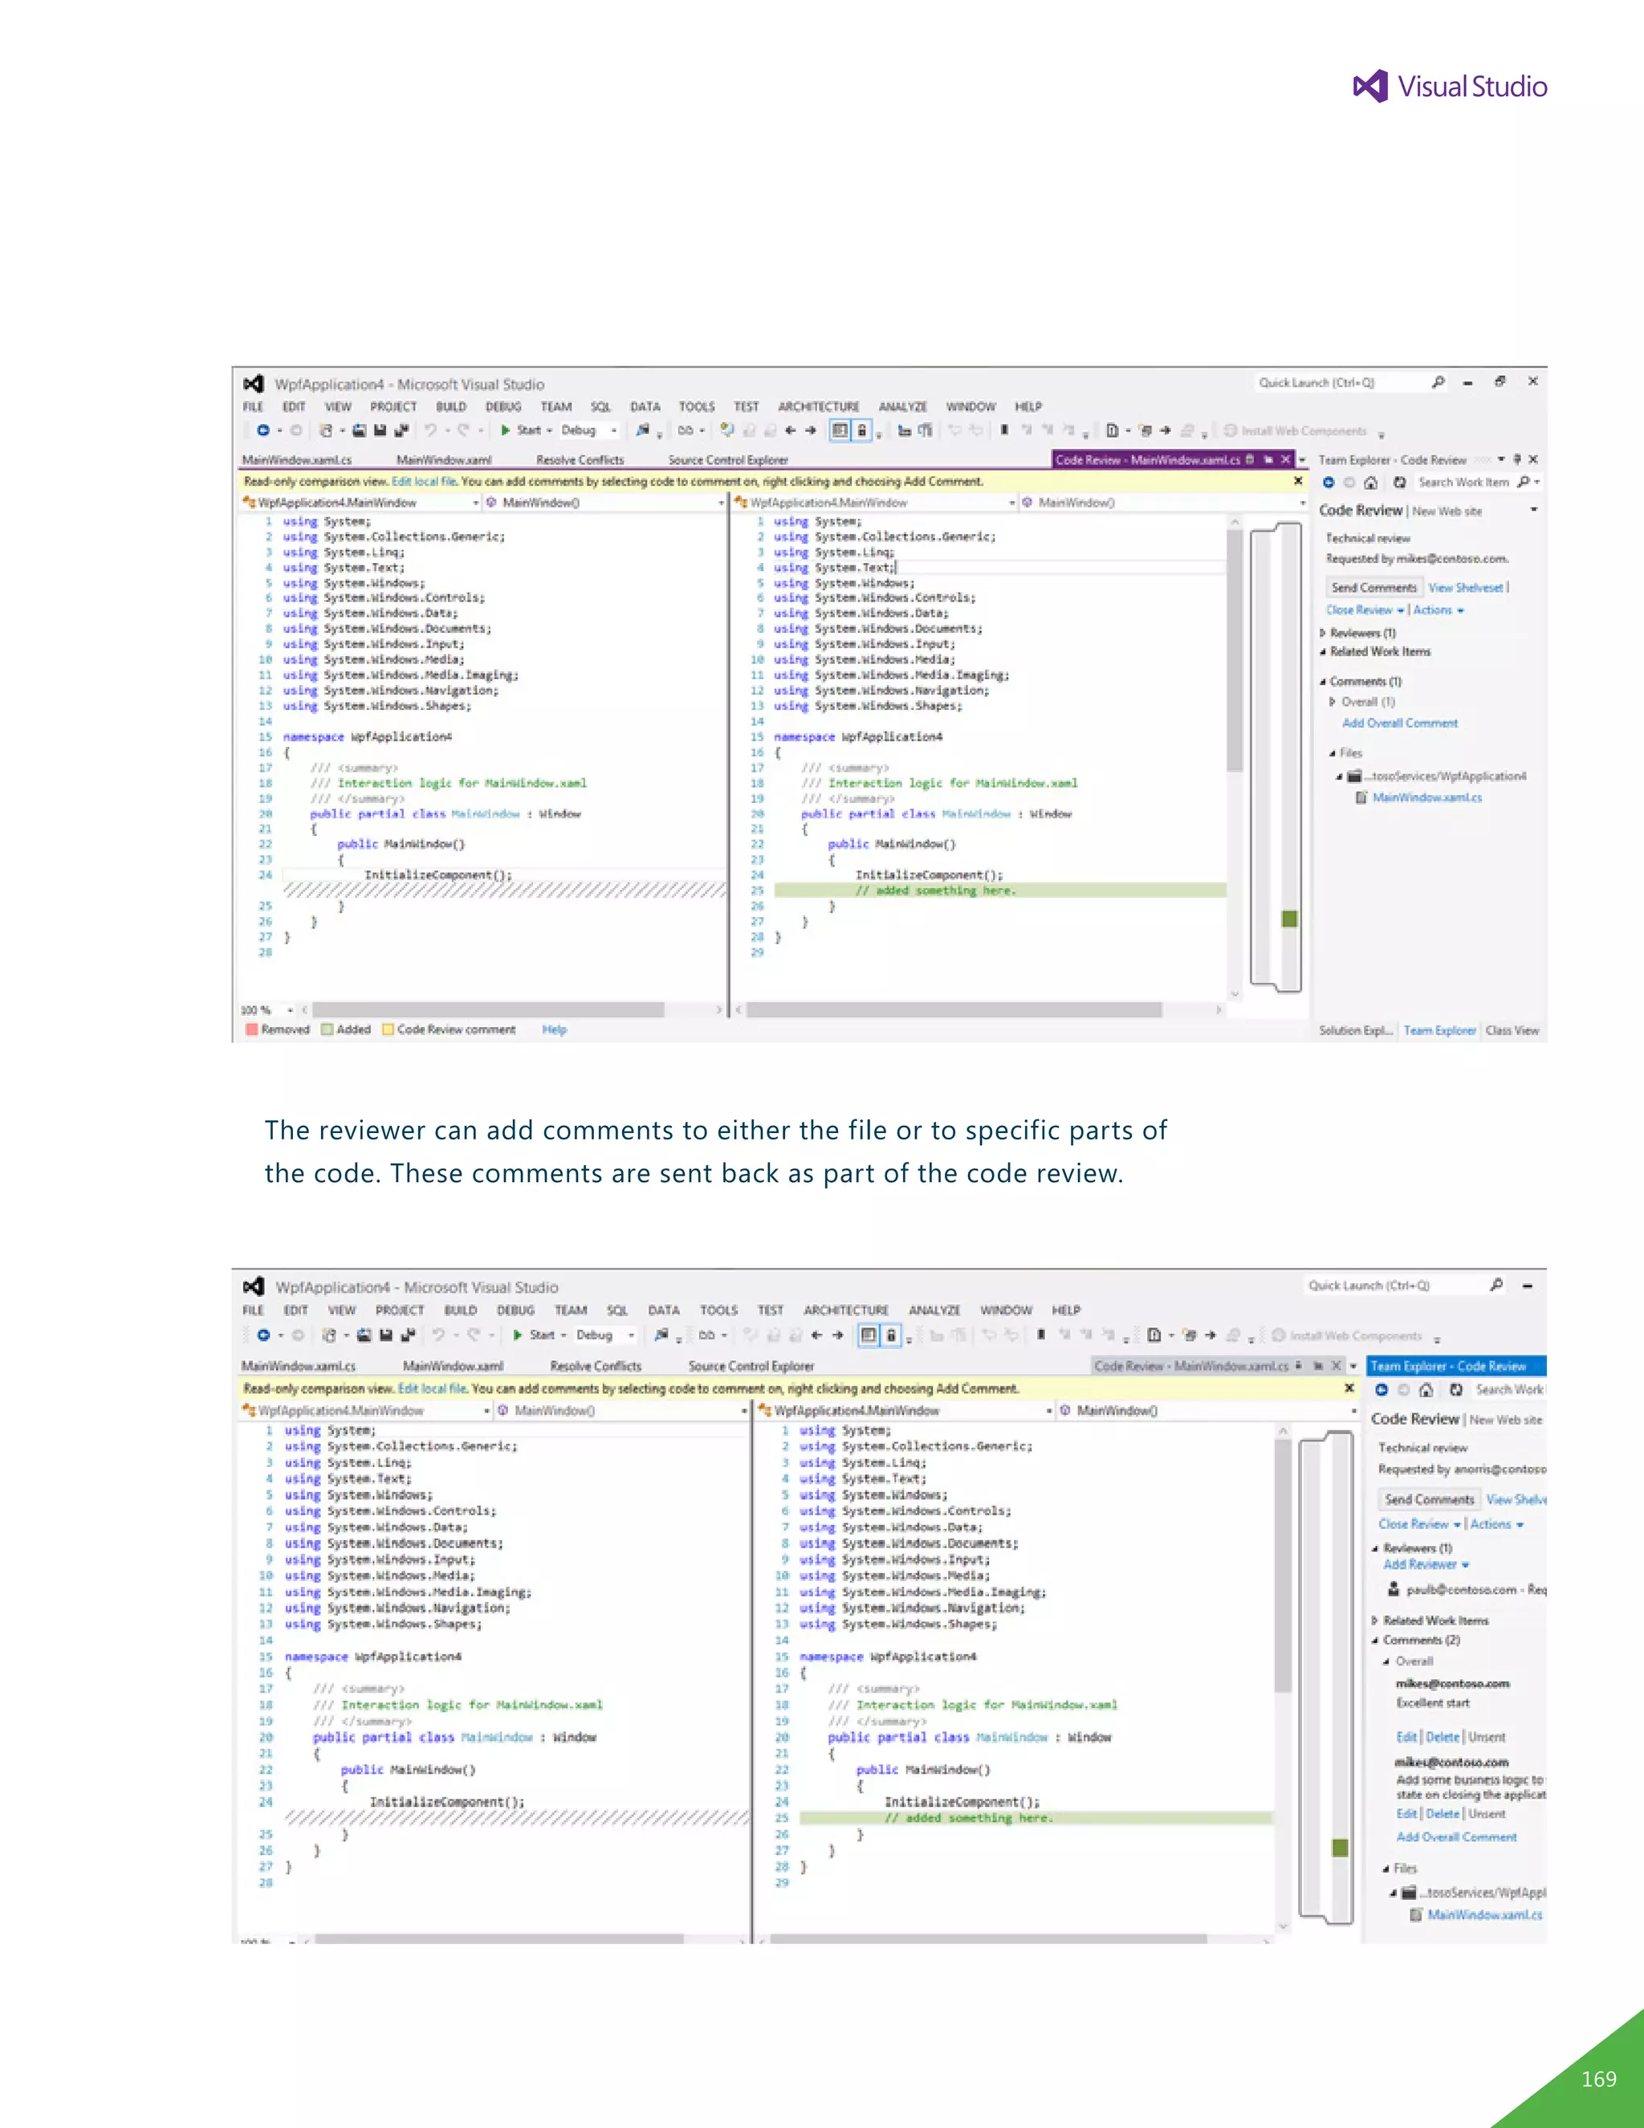
Task: Click Send Comments button in upper screenshot
Action: (1373, 588)
